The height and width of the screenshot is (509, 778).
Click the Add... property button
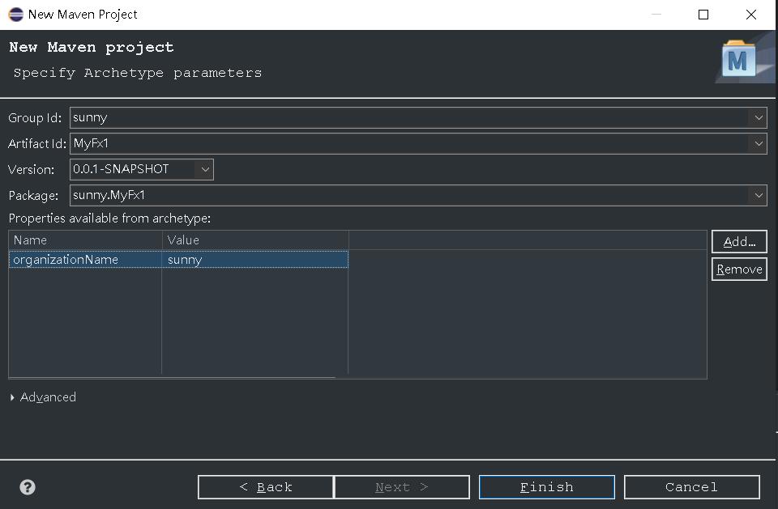point(739,242)
